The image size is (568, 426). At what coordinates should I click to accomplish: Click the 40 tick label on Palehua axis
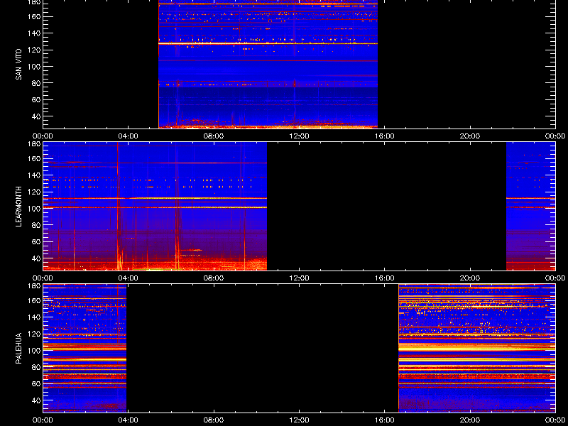click(37, 400)
